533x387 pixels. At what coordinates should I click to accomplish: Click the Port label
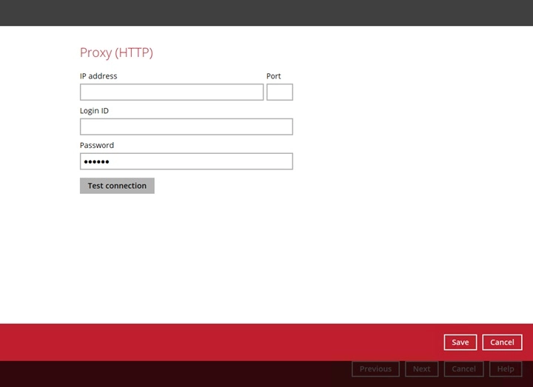click(x=274, y=76)
